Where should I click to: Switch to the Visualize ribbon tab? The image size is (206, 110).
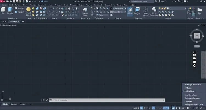pos(33,5)
